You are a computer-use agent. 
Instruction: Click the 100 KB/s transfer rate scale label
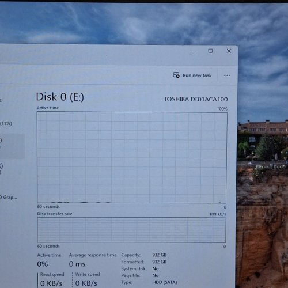point(218,214)
